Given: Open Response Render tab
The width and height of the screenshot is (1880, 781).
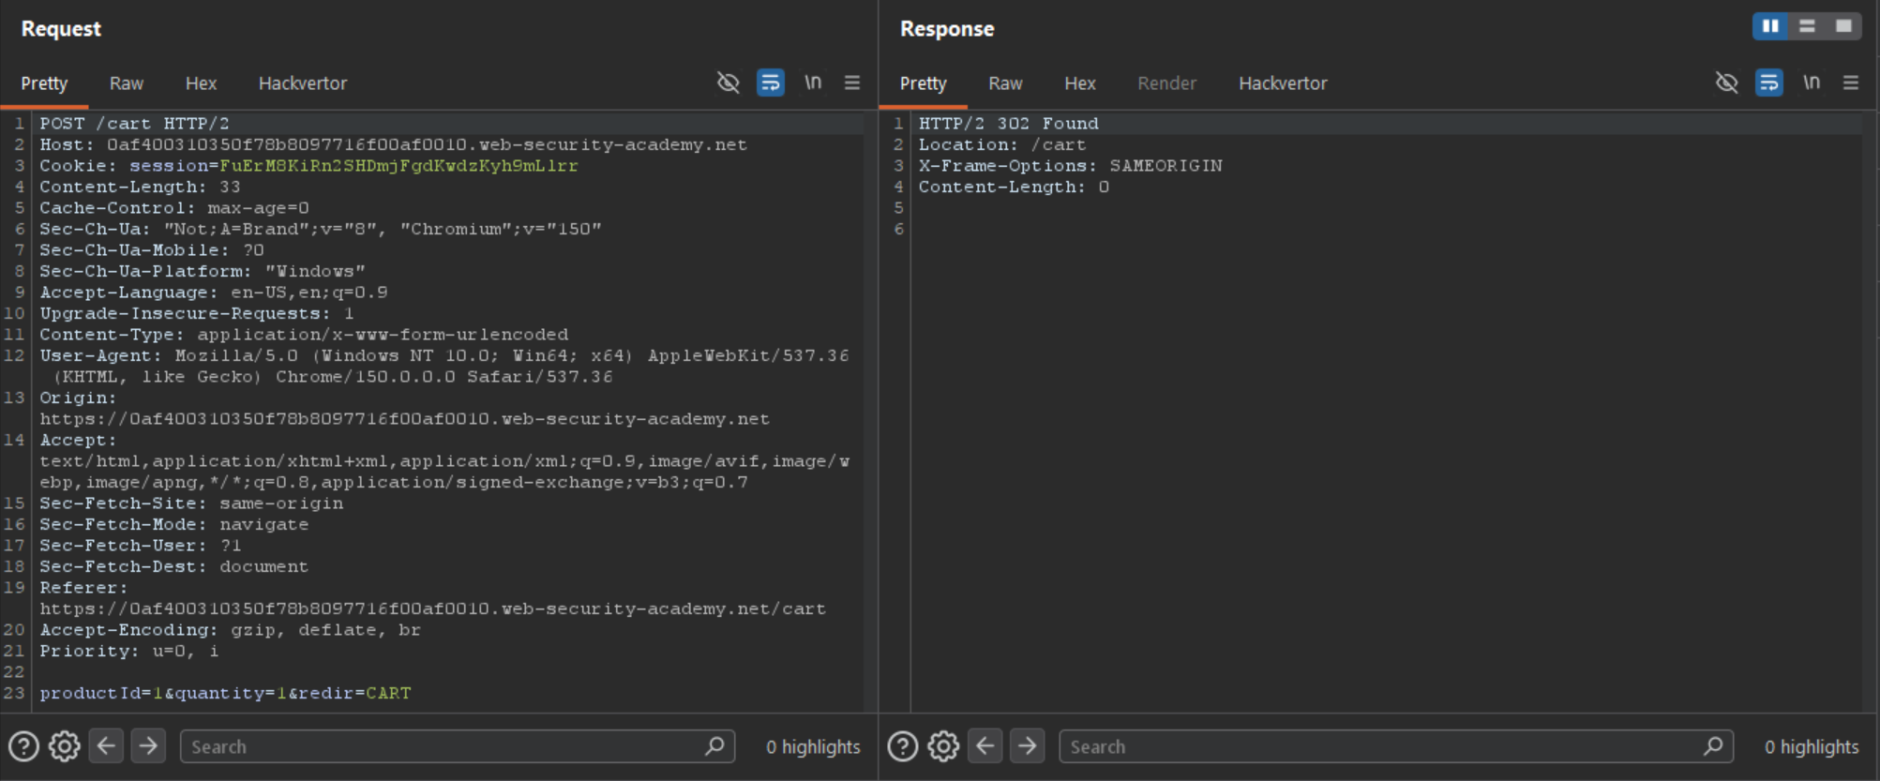Looking at the screenshot, I should [x=1166, y=83].
